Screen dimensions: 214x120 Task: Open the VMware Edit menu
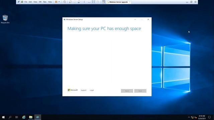(30, 2)
